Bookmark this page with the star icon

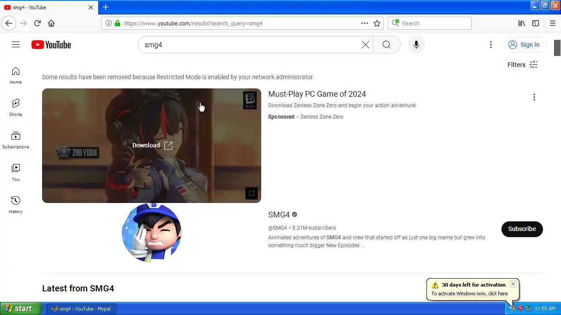(x=377, y=23)
